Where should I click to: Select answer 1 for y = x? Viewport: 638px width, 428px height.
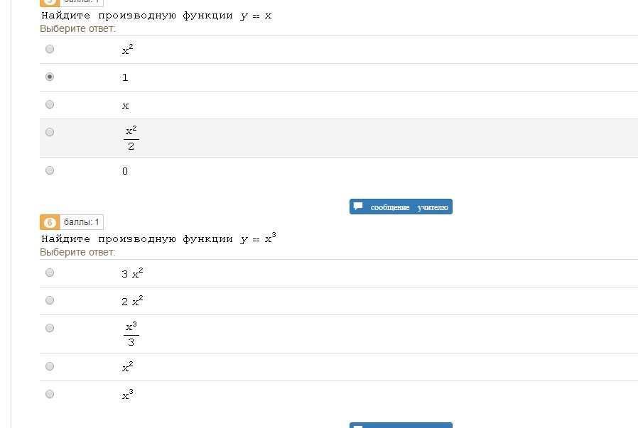(50, 77)
